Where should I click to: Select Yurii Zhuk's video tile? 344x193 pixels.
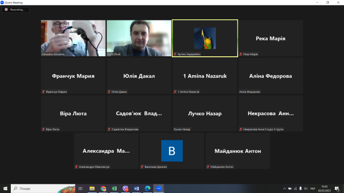pos(139,38)
